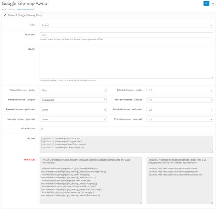The height and width of the screenshot is (209, 216).
Task: Focus the Nr. intrariri input field
Action: 126,35
